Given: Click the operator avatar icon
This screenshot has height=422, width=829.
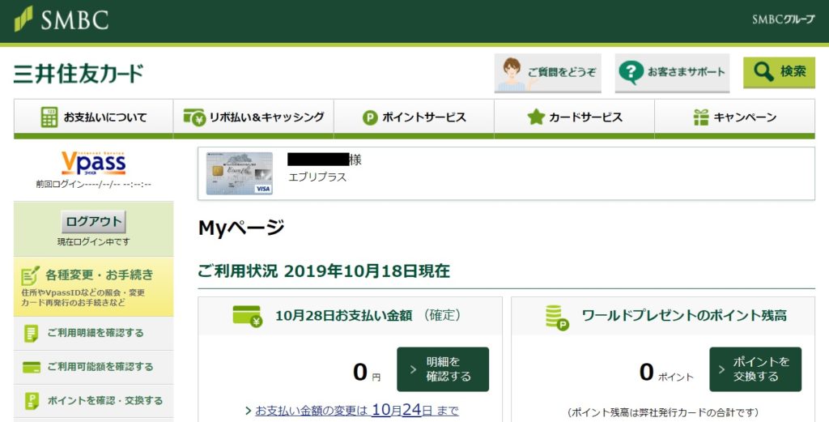Looking at the screenshot, I should tap(512, 74).
